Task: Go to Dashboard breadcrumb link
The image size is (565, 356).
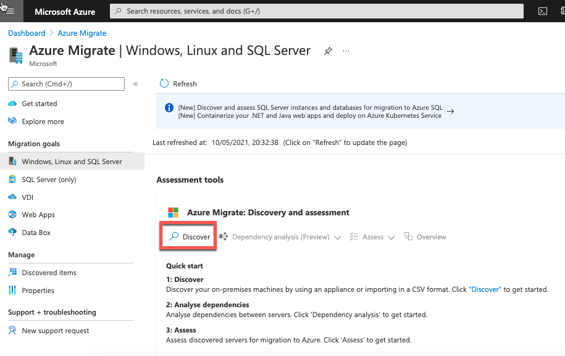Action: [27, 33]
